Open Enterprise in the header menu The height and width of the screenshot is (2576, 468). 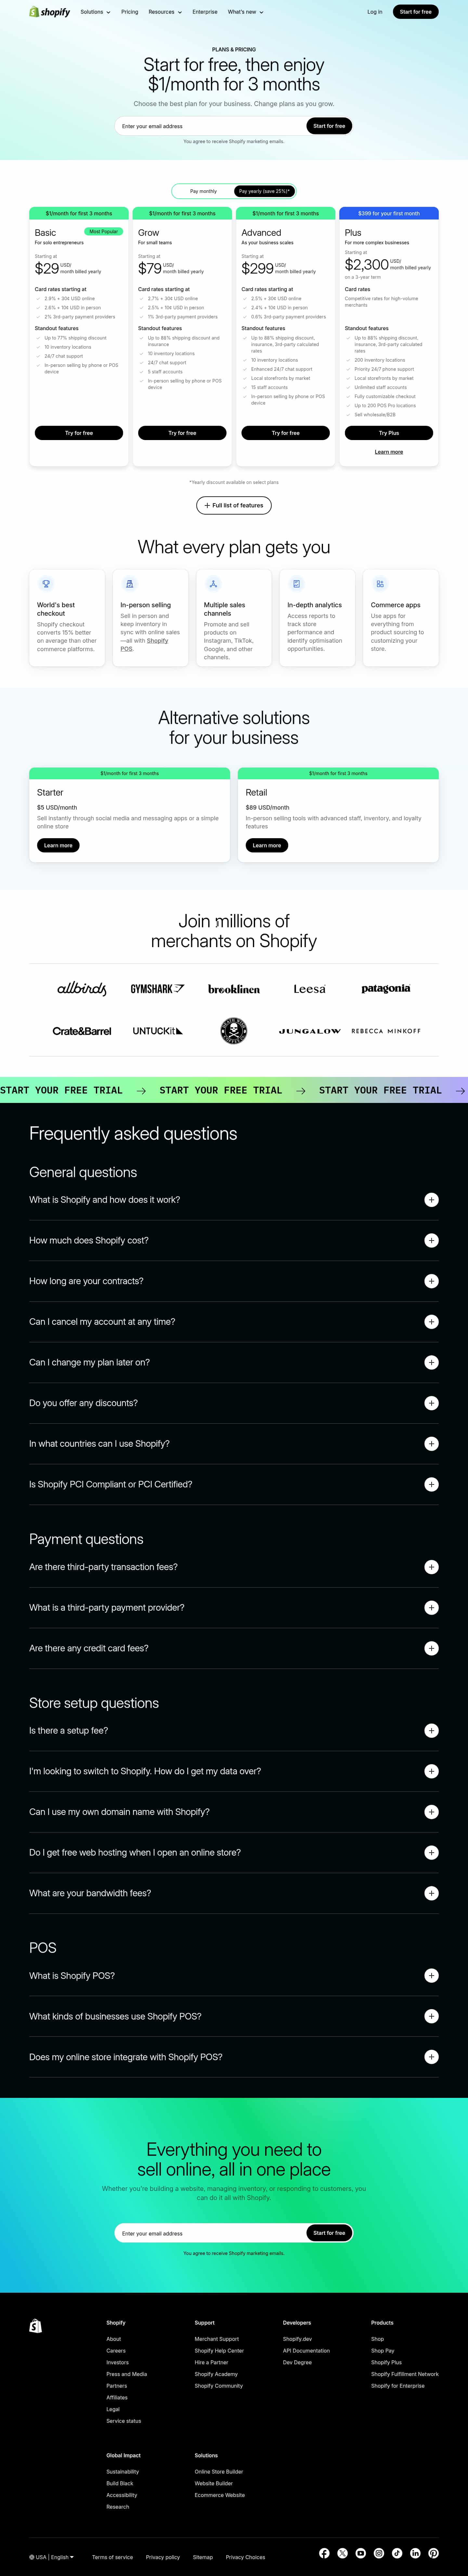coord(205,12)
